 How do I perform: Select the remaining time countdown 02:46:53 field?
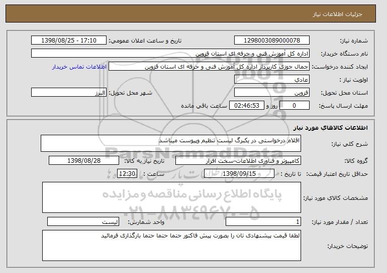click(x=247, y=106)
